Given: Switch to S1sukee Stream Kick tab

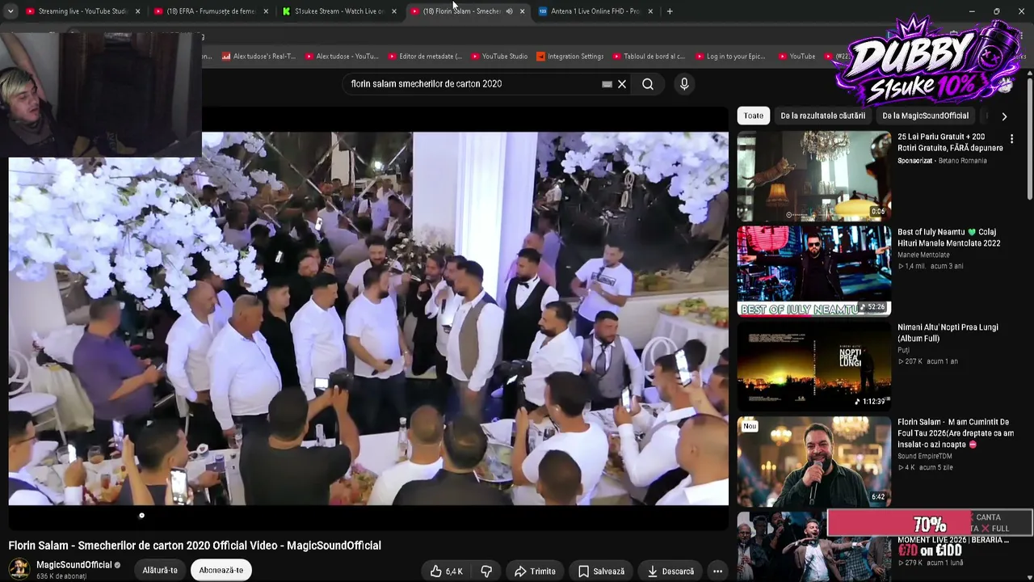Looking at the screenshot, I should tap(338, 11).
